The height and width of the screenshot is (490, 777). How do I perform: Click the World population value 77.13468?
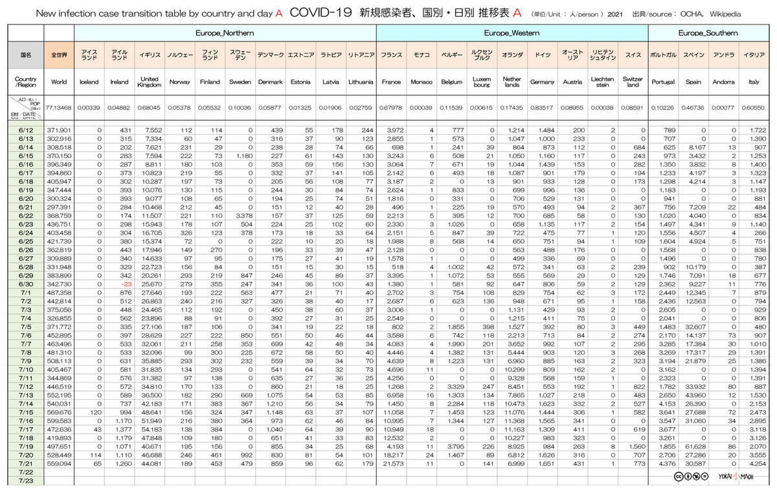[59, 108]
